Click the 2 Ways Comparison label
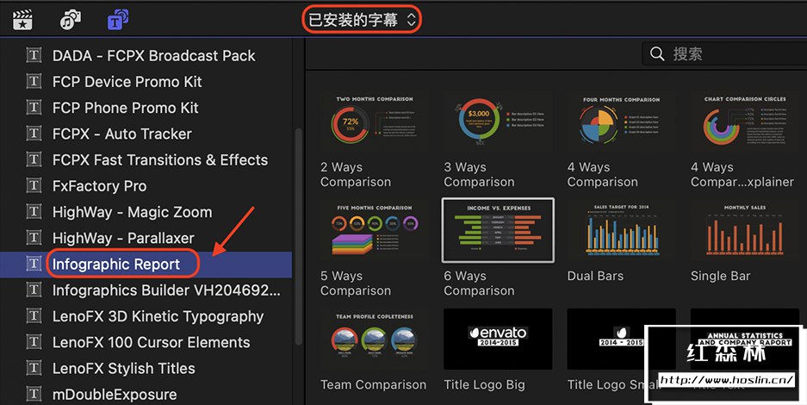Viewport: 807px width, 405px height. [356, 174]
